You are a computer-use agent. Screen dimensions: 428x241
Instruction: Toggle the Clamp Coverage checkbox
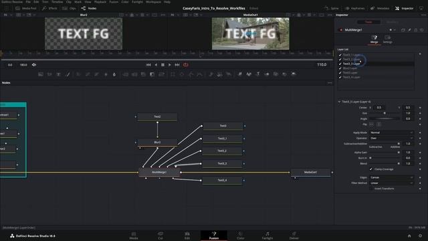pos(371,169)
